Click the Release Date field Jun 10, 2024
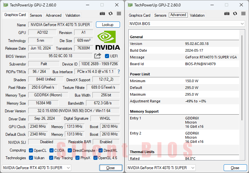The height and width of the screenshot is (173, 249). click(x=41, y=48)
